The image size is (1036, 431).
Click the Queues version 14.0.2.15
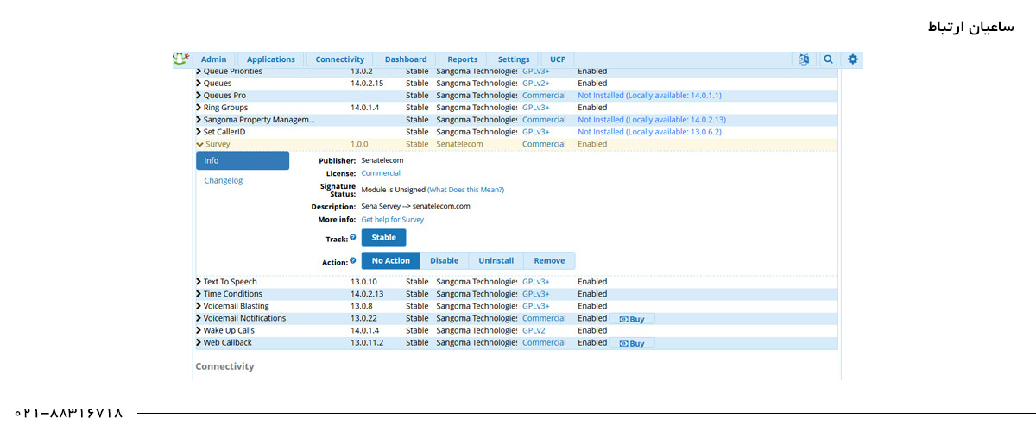pyautogui.click(x=367, y=84)
